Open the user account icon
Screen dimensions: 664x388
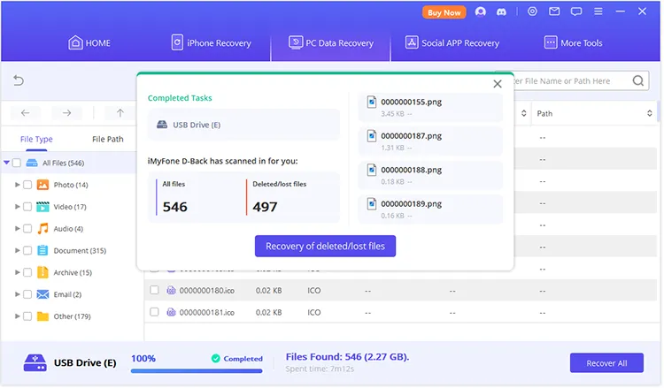(x=480, y=11)
